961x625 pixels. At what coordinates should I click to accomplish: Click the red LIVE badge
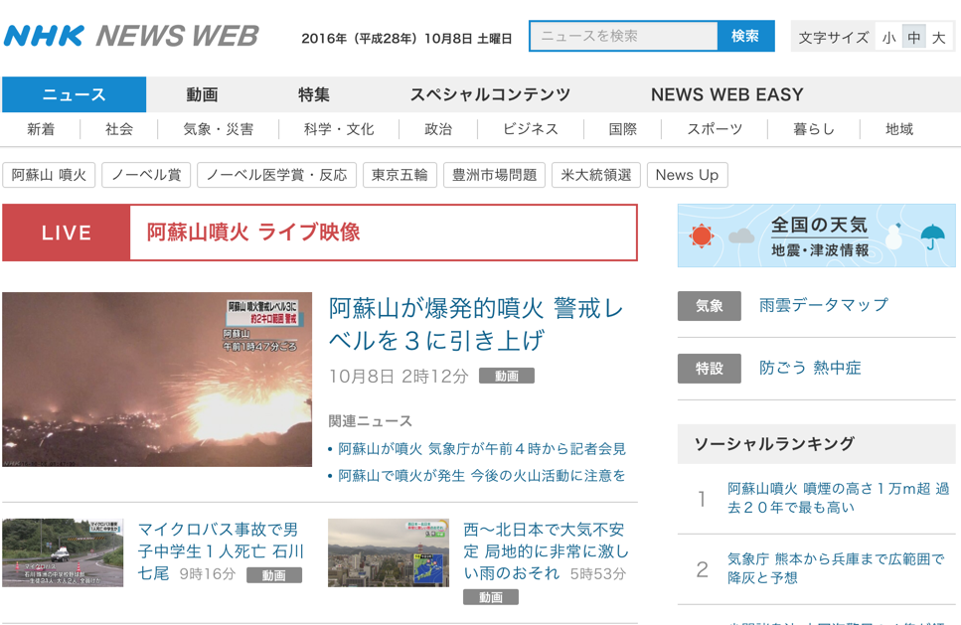click(66, 234)
